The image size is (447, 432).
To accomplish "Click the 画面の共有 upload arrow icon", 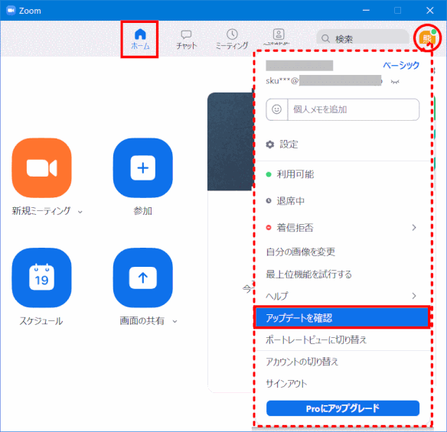I will 143,278.
